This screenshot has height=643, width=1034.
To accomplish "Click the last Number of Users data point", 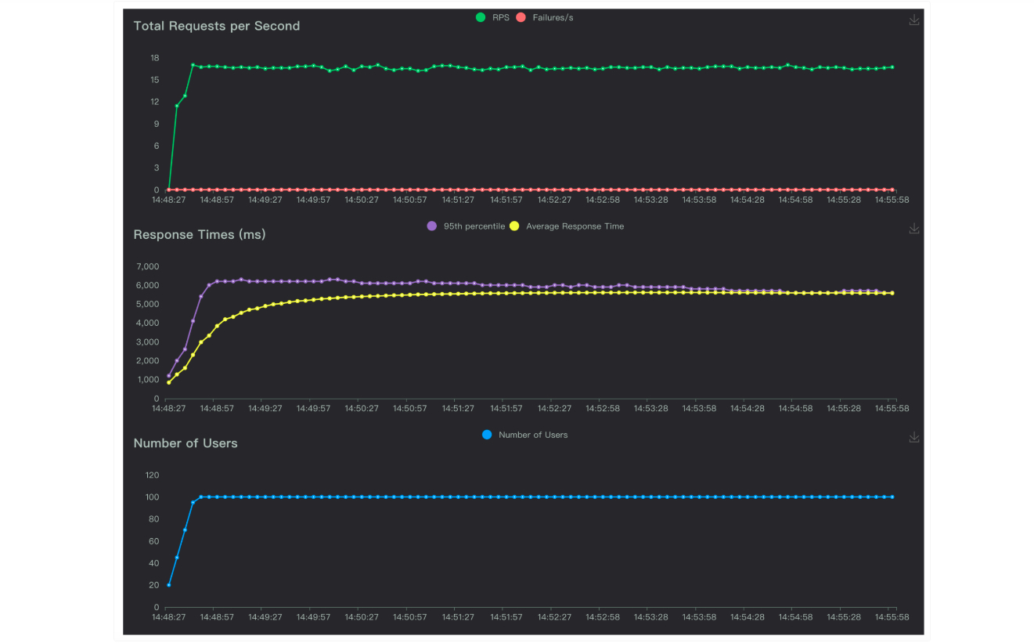I will (x=892, y=497).
